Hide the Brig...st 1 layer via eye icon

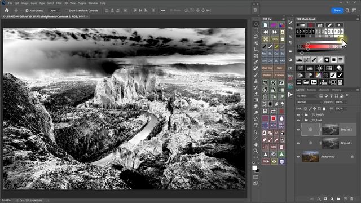[298, 143]
